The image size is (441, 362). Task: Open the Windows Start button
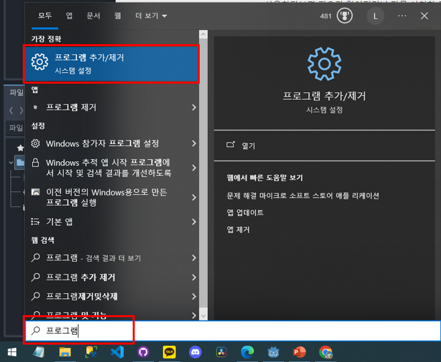pos(12,352)
